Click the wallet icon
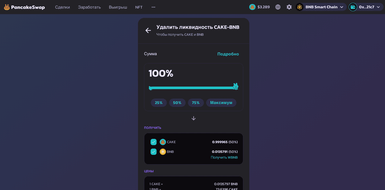This screenshot has height=190, width=385. (x=353, y=7)
